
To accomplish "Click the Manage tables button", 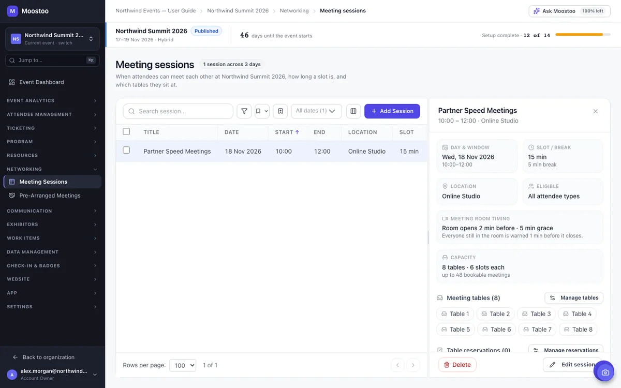I will 574,298.
